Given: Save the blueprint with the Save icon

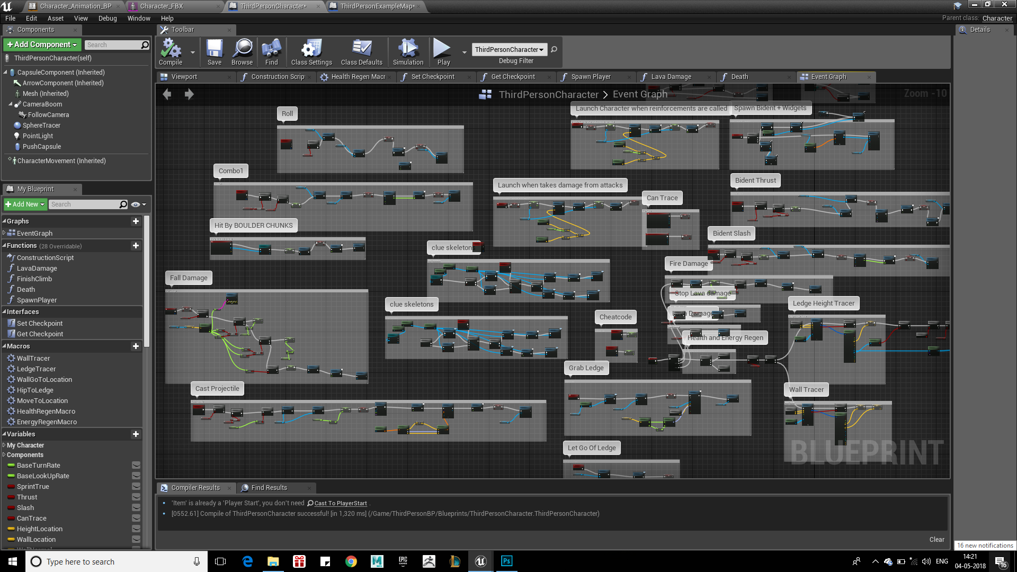Looking at the screenshot, I should (x=215, y=52).
